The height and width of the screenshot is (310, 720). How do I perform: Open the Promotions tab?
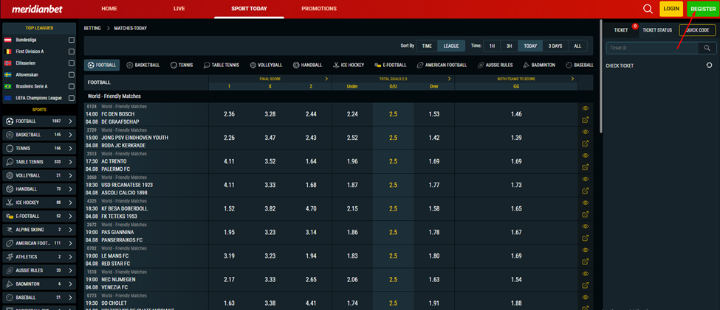click(x=319, y=9)
